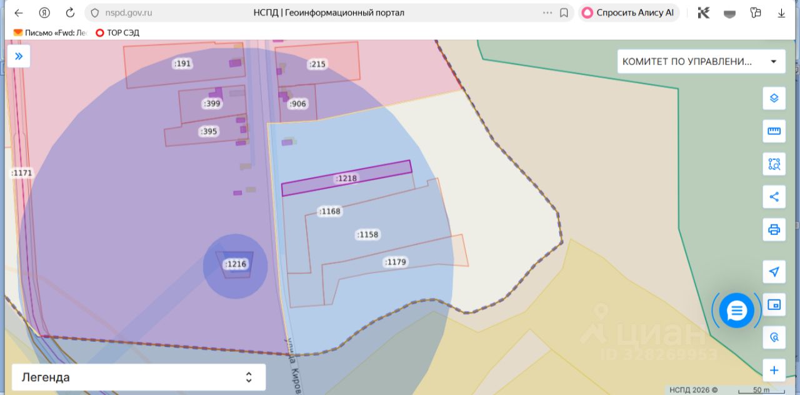Select parcel label :399
This screenshot has height=395, width=800.
[212, 104]
